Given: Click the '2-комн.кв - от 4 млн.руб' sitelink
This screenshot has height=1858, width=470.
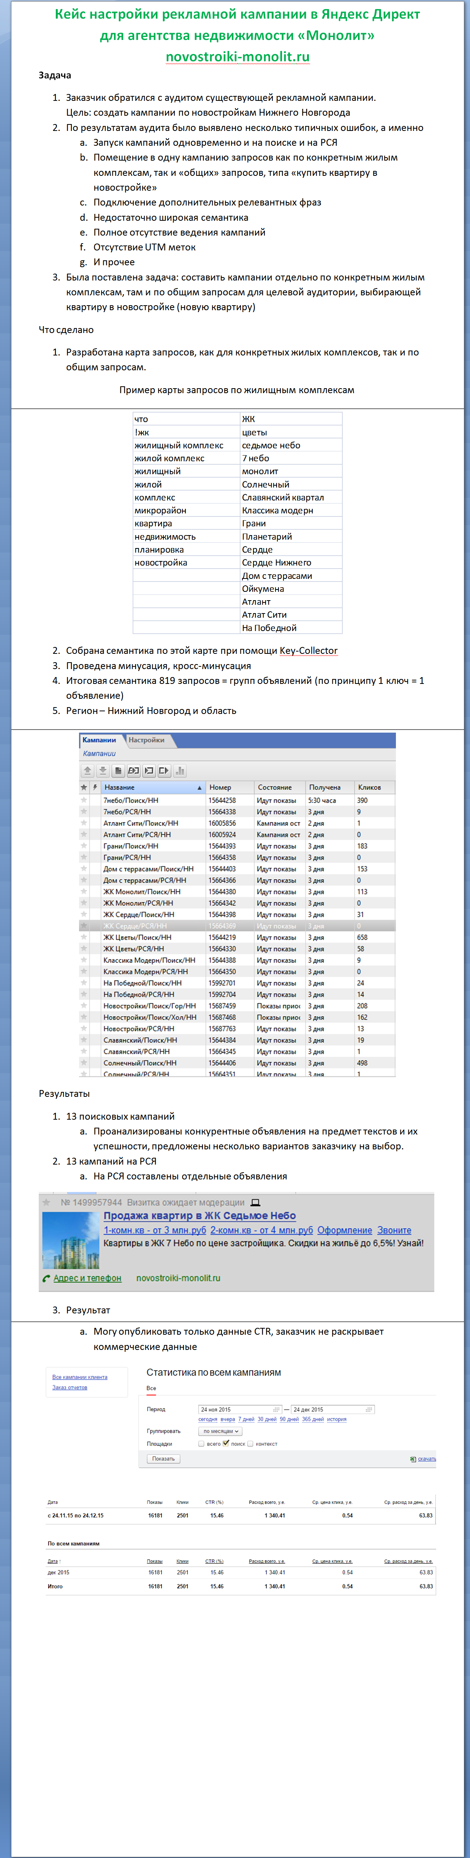Looking at the screenshot, I should click(x=262, y=1230).
